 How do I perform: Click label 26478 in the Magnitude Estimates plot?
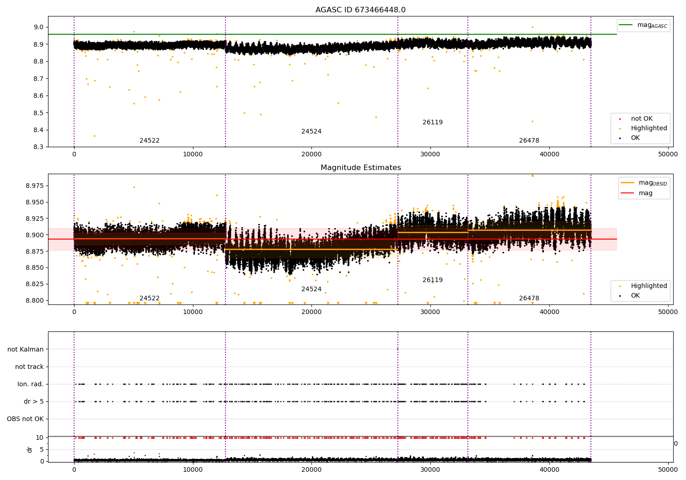pos(529,298)
